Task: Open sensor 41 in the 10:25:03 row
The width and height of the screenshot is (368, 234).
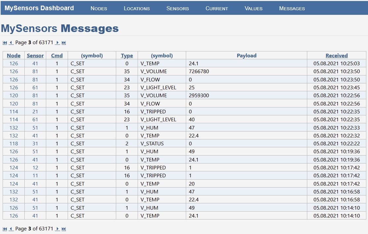Action: pos(35,64)
